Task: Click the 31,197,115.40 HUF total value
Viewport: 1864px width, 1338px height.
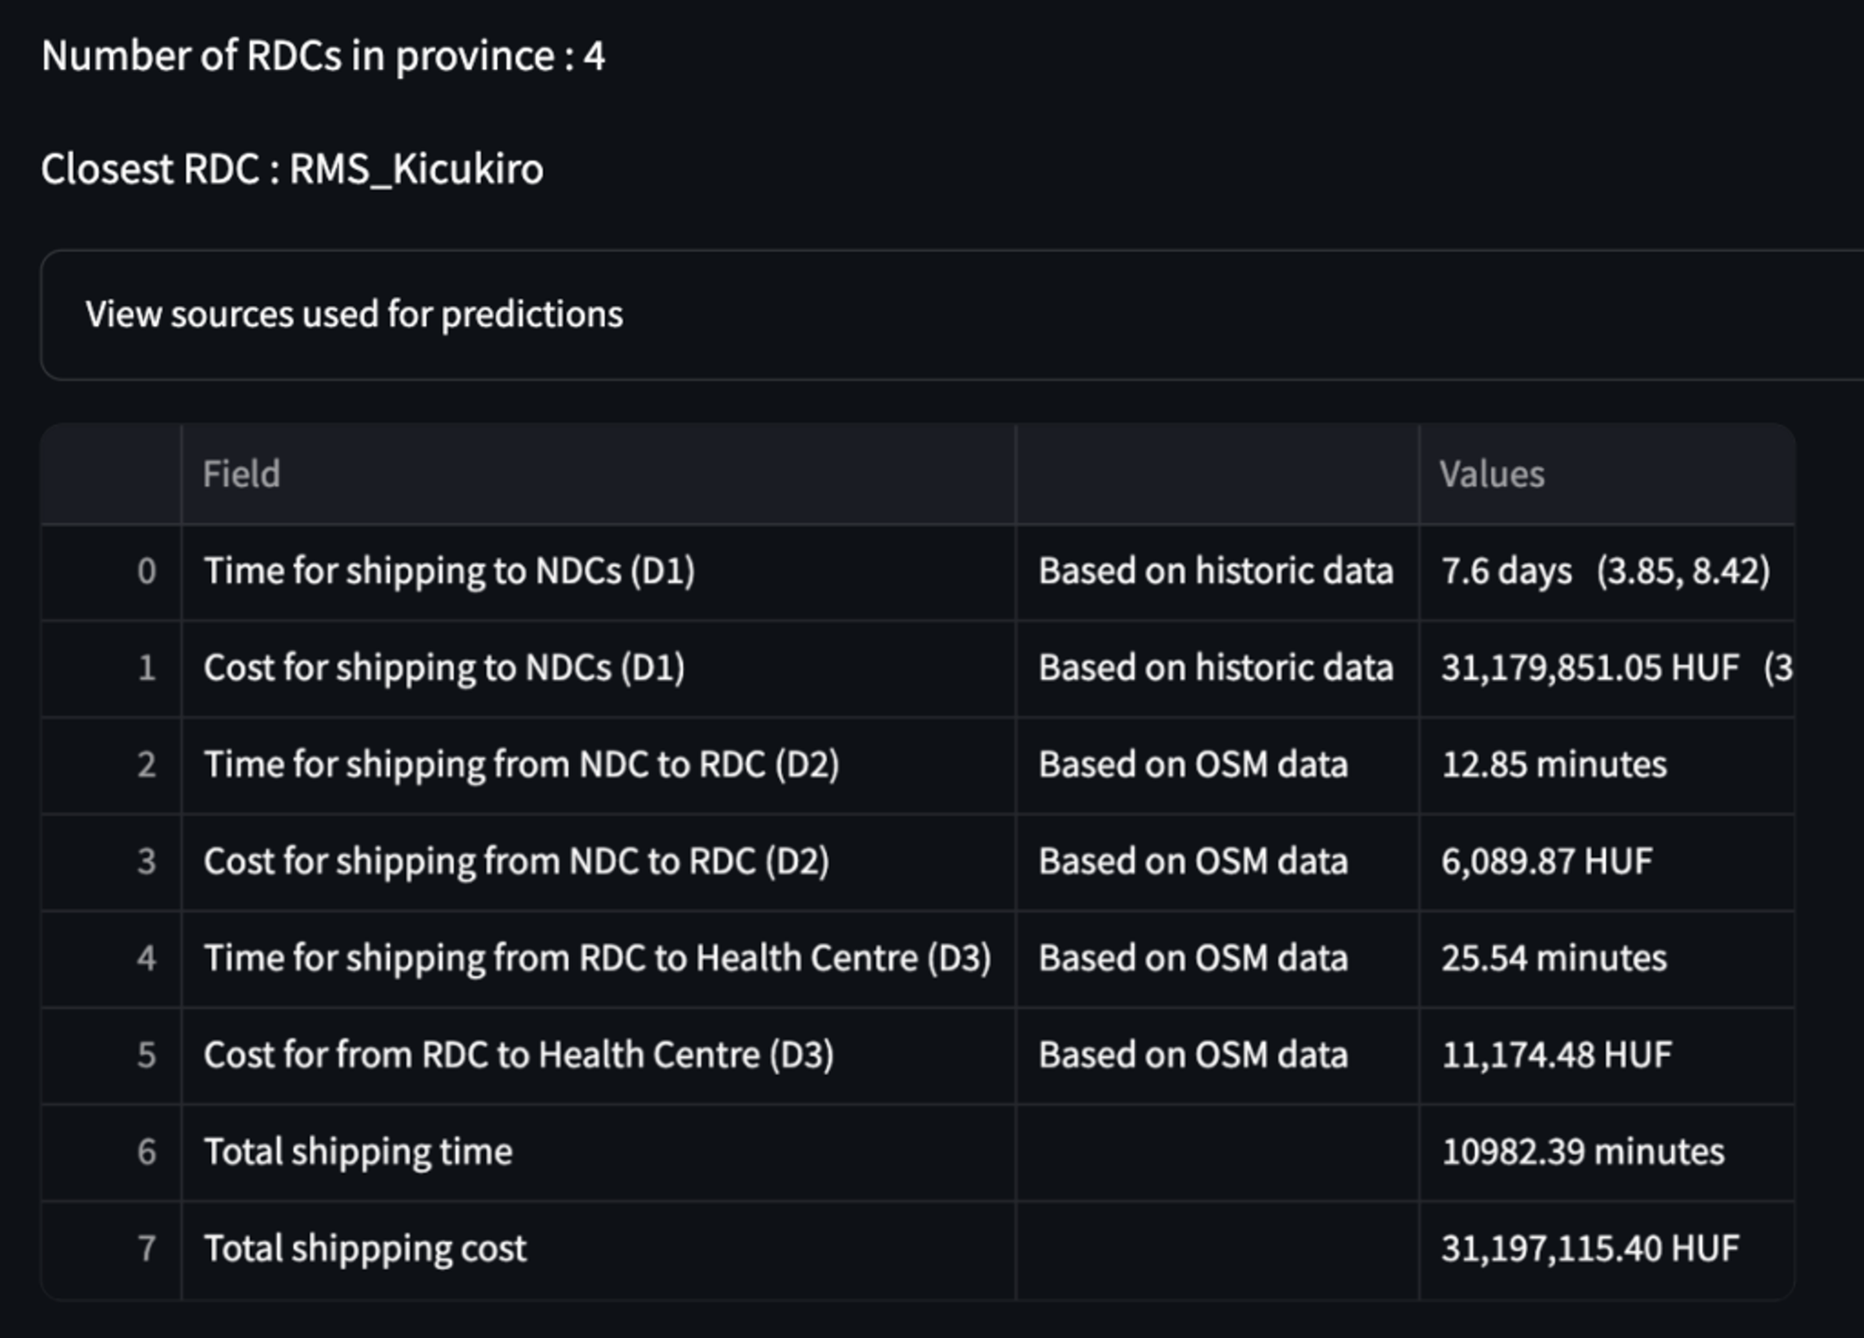Action: pyautogui.click(x=1607, y=1250)
